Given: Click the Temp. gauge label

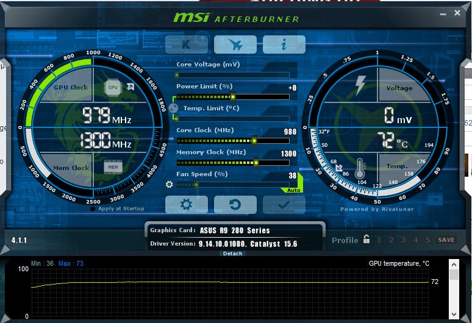Looking at the screenshot, I should point(397,166).
